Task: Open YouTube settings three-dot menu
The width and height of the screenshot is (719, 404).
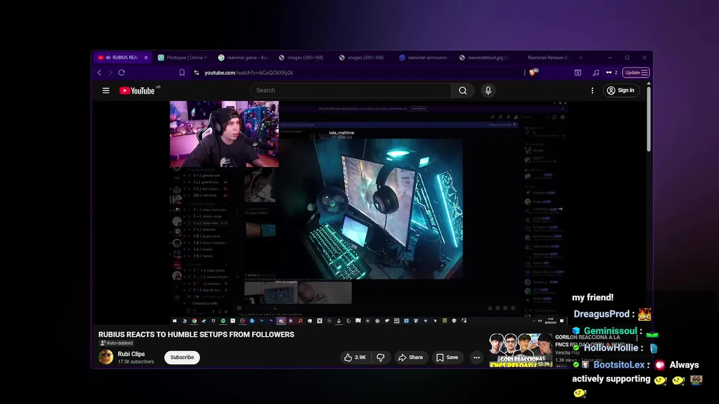Action: pos(592,90)
